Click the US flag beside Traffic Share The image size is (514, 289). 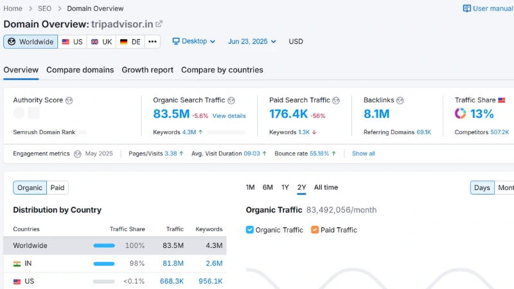[502, 100]
